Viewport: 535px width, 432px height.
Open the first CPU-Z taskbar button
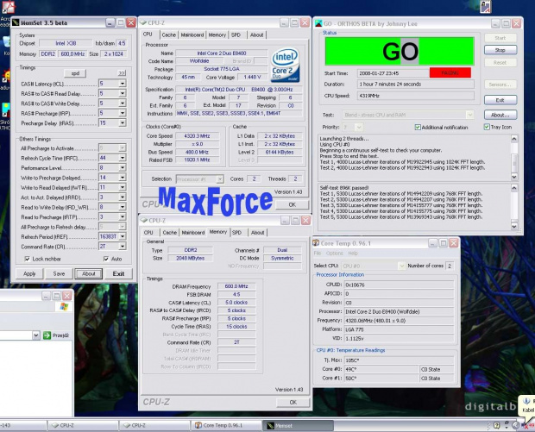point(82,425)
